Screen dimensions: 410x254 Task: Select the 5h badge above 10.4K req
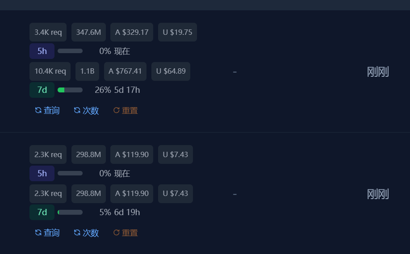(42, 51)
